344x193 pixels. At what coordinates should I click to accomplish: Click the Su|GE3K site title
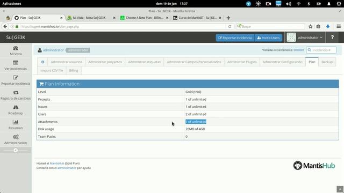click(16, 38)
